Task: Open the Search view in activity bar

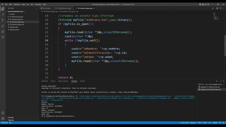Action: (3, 14)
